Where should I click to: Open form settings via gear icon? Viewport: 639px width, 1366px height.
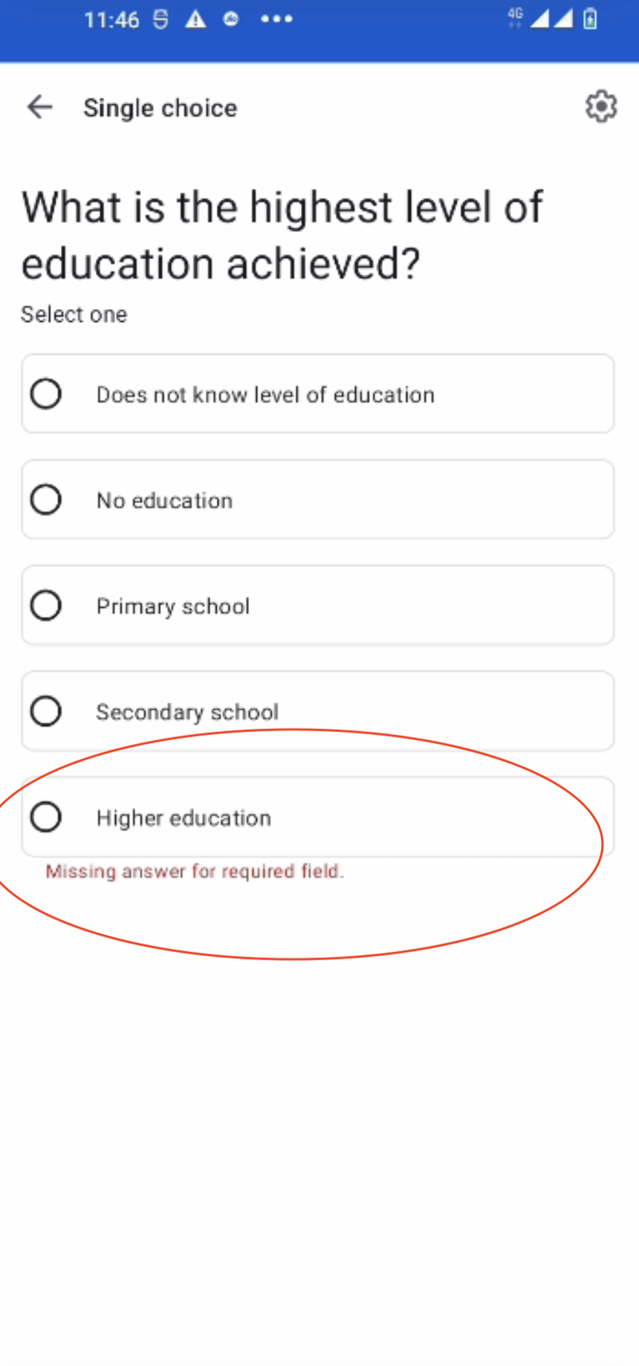[601, 107]
